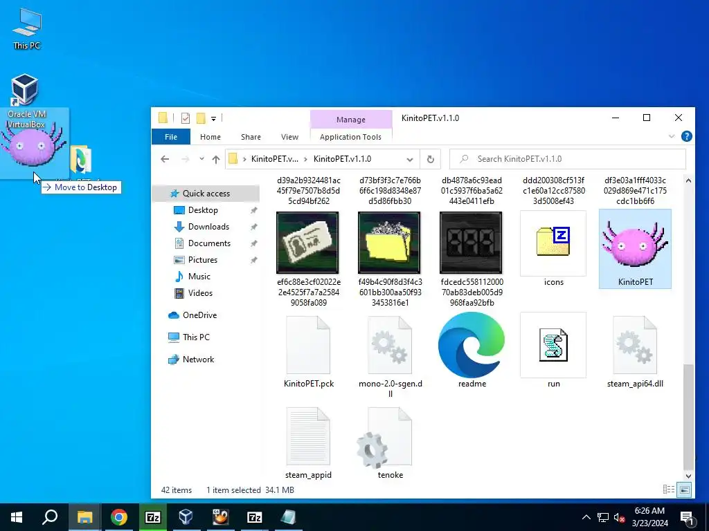Click the Properties quick access toolbar icon
This screenshot has width=709, height=531.
pyautogui.click(x=186, y=118)
